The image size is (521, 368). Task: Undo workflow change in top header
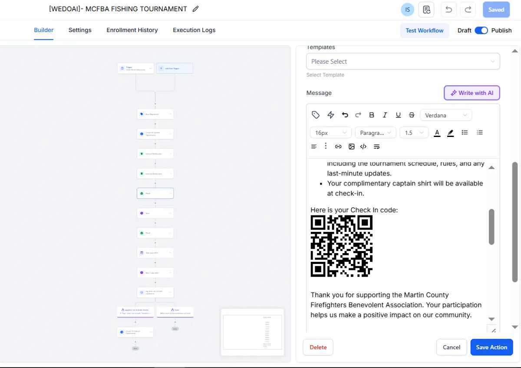tap(449, 10)
